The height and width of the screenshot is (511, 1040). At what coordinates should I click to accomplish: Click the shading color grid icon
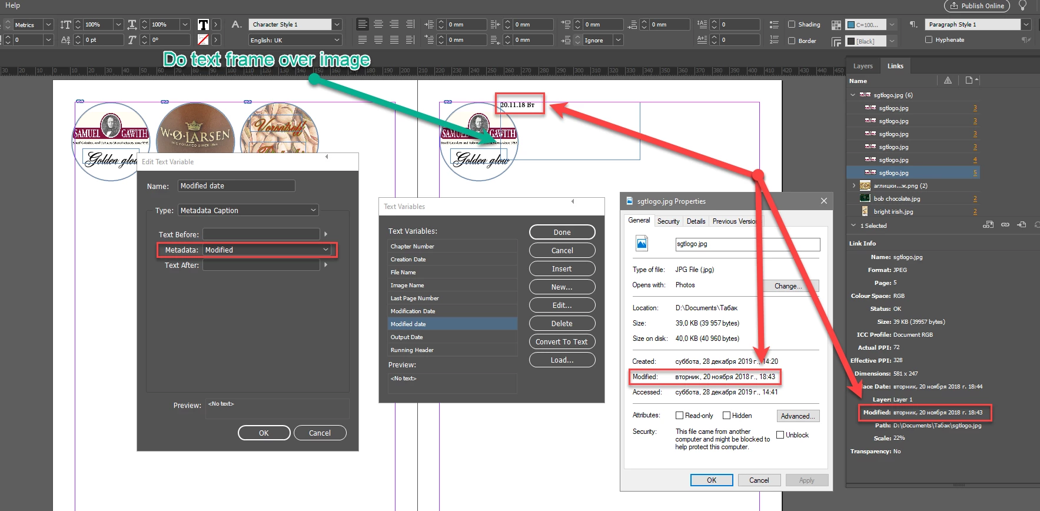pos(836,25)
